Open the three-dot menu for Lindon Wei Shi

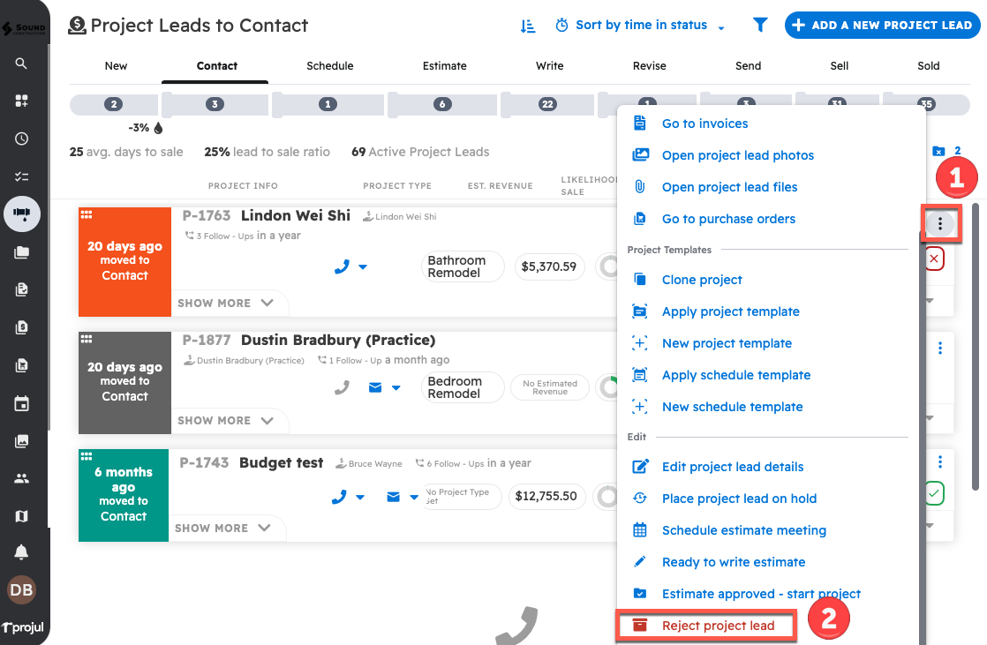coord(940,224)
